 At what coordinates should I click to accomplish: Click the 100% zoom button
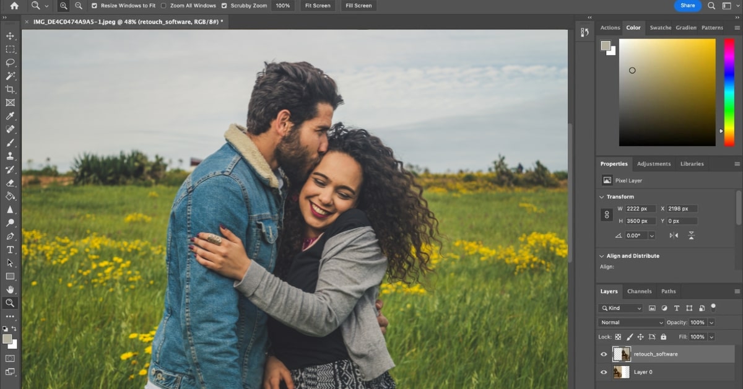(282, 6)
